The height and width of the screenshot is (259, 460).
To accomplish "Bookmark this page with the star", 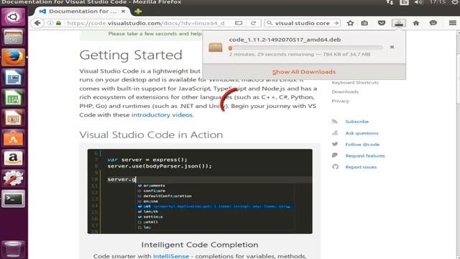I will click(x=350, y=23).
